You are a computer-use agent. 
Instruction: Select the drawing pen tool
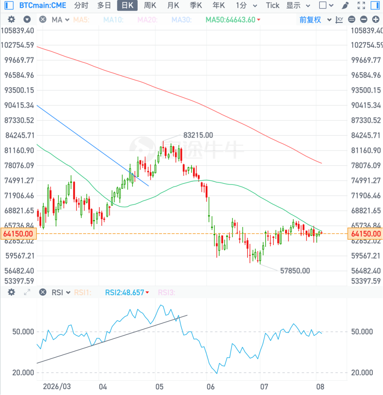pyautogui.click(x=345, y=5)
